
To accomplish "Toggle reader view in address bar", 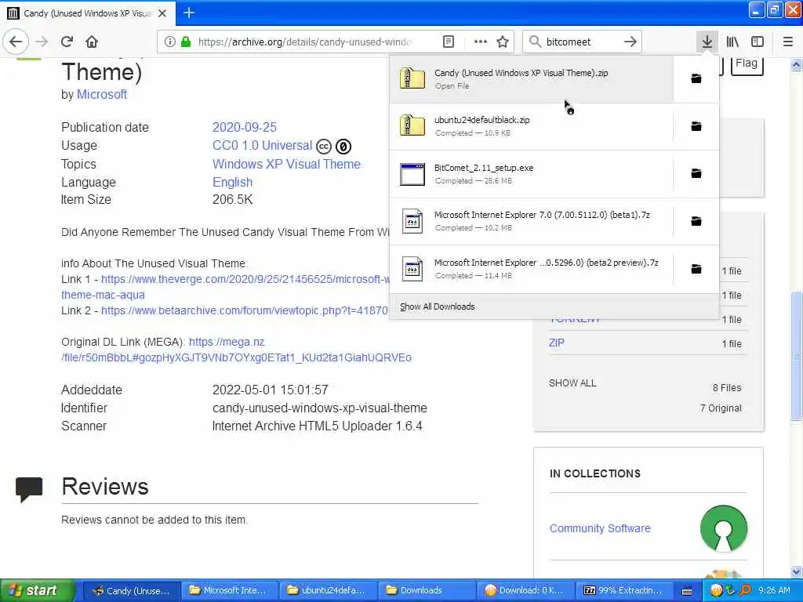I will 448,42.
